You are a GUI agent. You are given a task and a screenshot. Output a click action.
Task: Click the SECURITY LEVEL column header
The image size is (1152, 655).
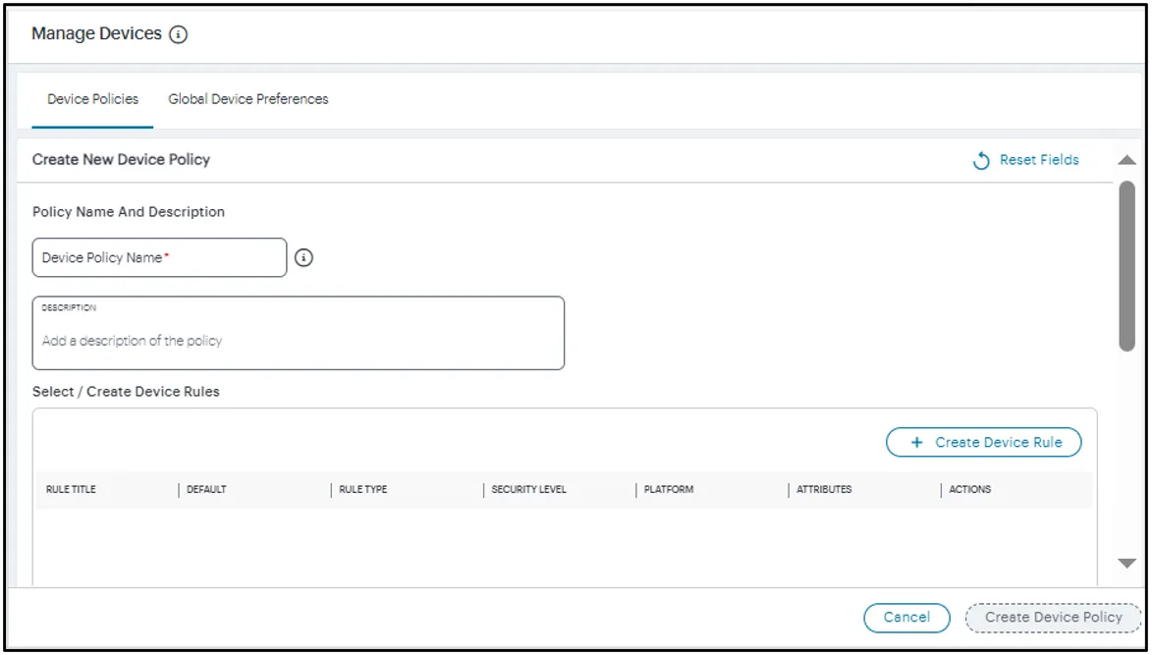(x=529, y=490)
